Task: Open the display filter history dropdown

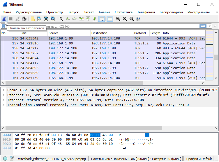Action: coord(210,26)
